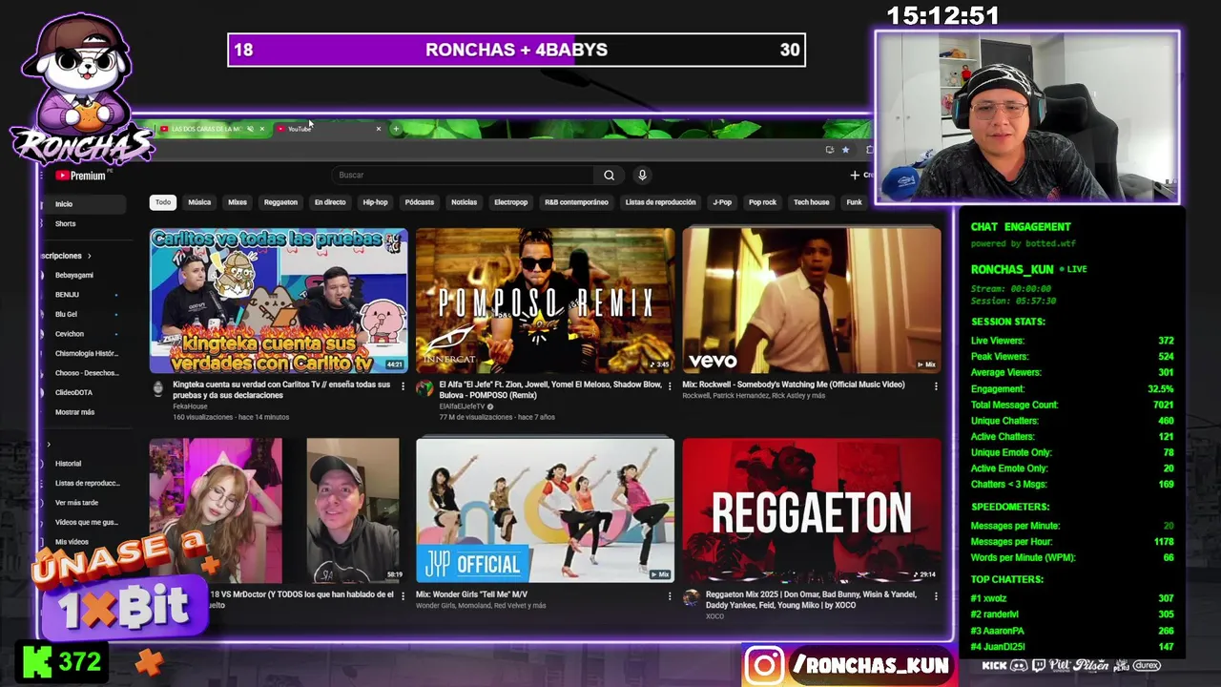
Task: Open options menu for Rockwell mix
Action: [x=936, y=386]
